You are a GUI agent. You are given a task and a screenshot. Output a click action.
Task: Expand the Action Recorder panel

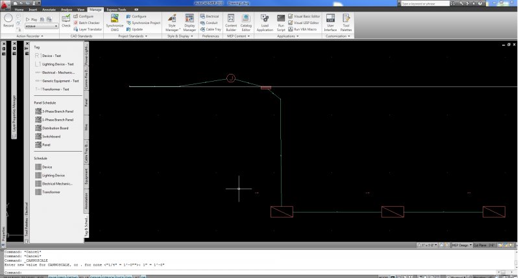point(30,36)
